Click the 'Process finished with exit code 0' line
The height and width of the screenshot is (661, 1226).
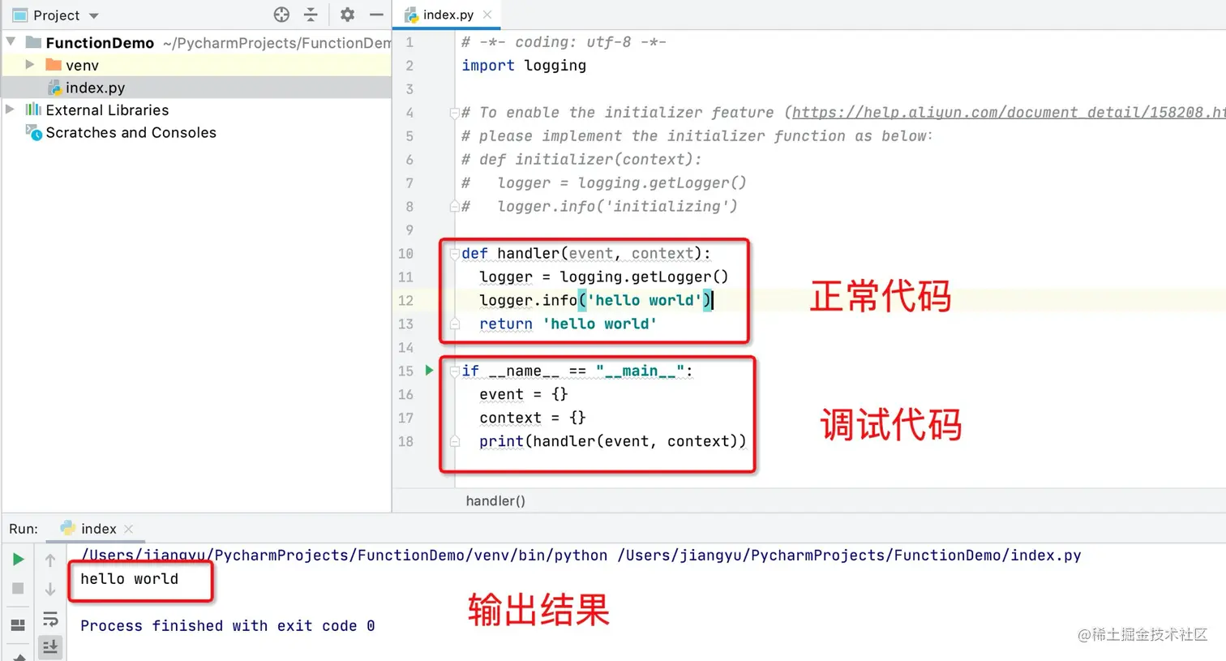pyautogui.click(x=227, y=625)
